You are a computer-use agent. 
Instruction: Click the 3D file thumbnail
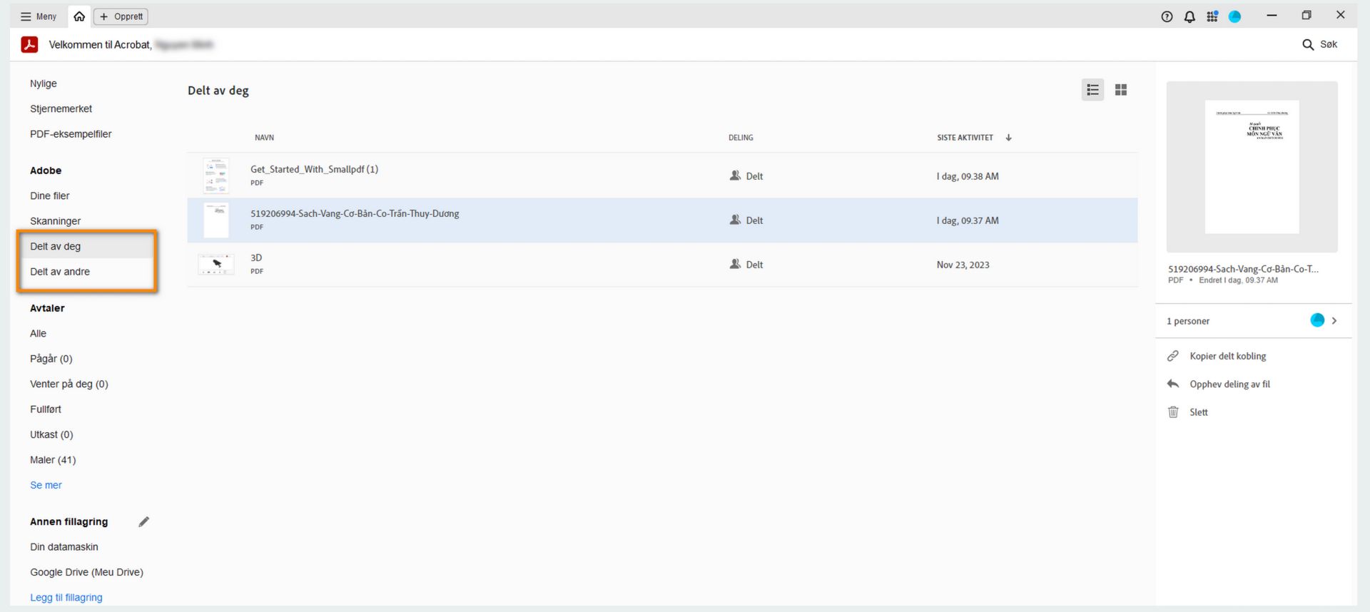[x=215, y=265]
